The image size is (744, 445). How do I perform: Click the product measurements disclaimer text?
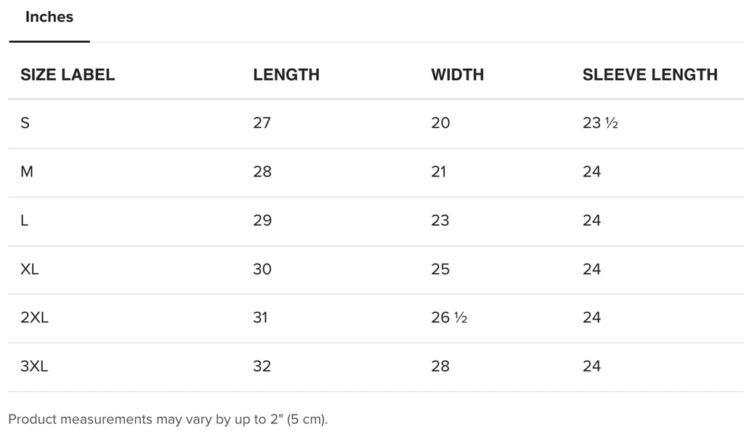pos(168,420)
